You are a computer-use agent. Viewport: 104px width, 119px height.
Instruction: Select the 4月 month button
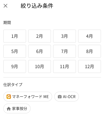pos(89,36)
